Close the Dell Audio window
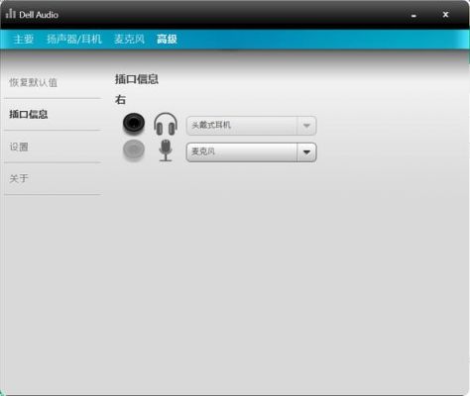This screenshot has height=396, width=470. (x=445, y=15)
